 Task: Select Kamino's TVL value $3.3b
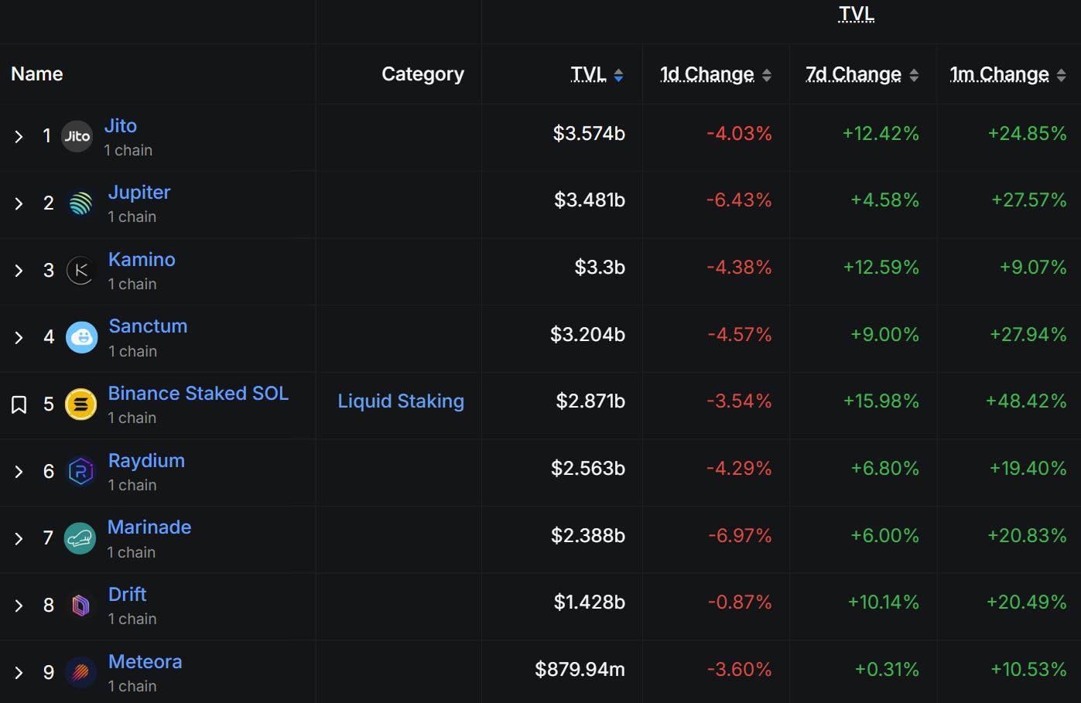600,267
